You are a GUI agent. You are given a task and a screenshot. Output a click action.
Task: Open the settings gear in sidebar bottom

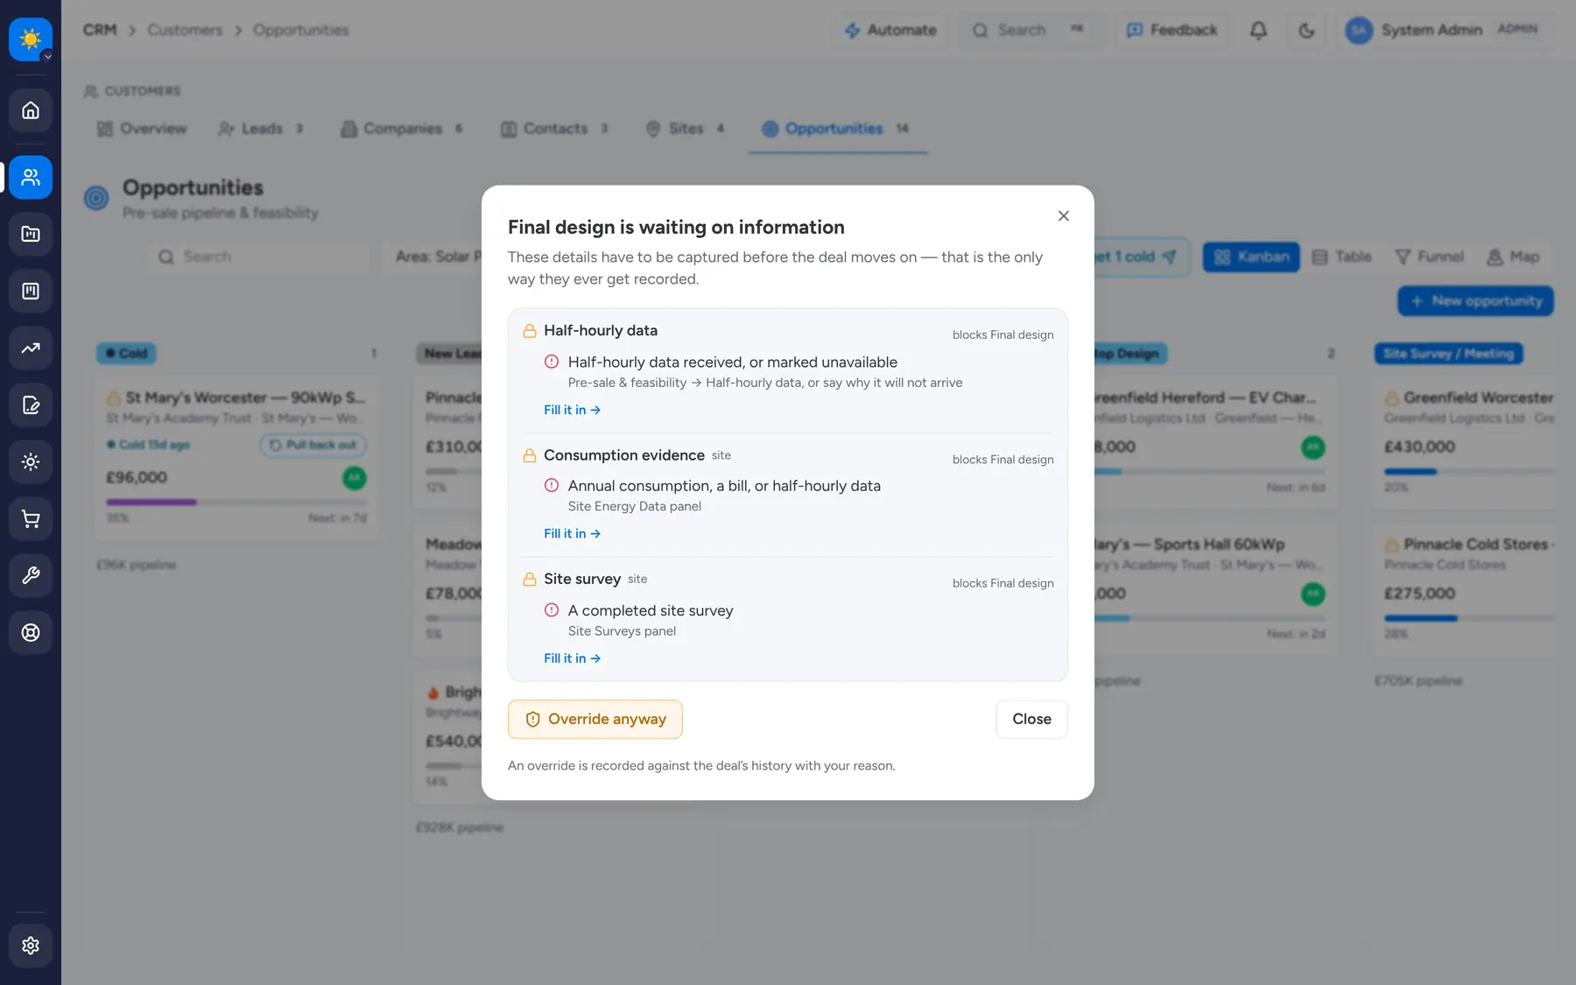click(31, 946)
